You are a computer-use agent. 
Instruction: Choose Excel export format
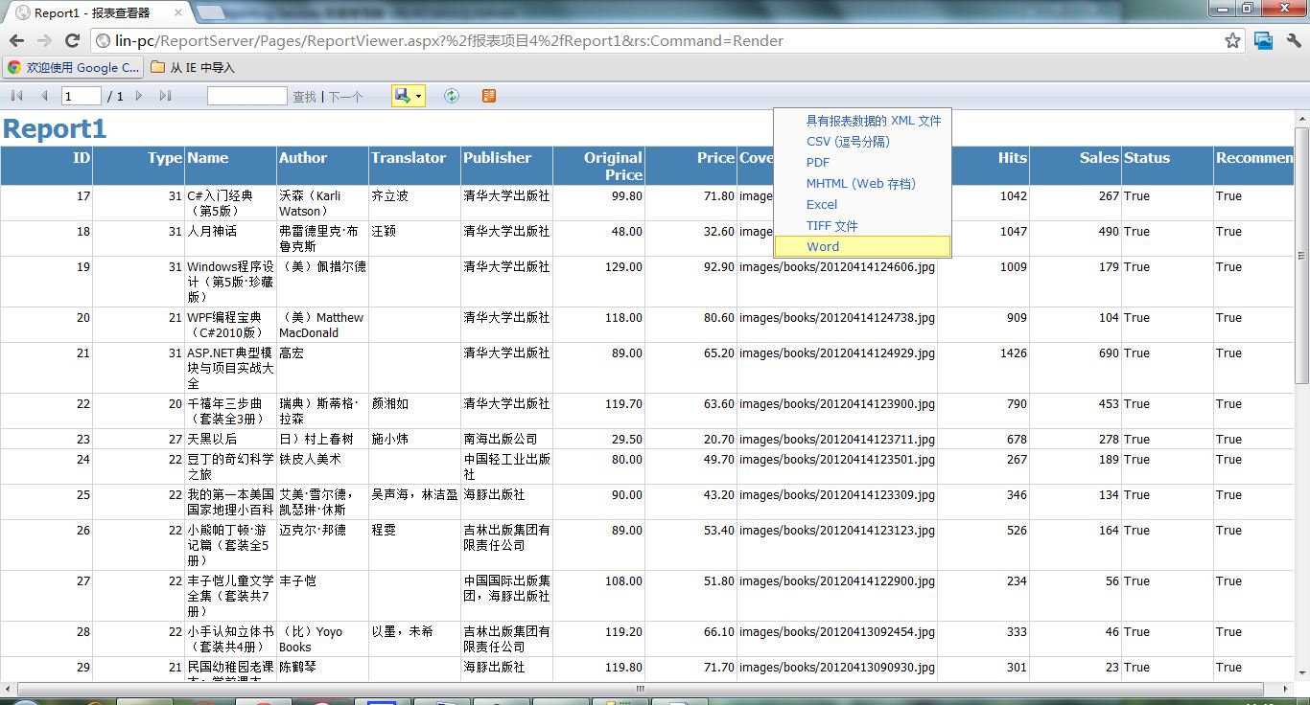coord(862,205)
